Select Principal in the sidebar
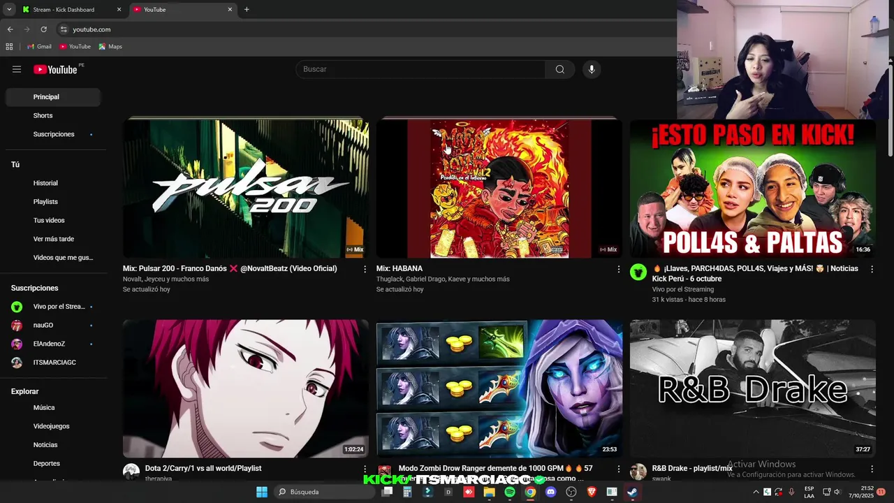This screenshot has width=894, height=503. (x=53, y=97)
